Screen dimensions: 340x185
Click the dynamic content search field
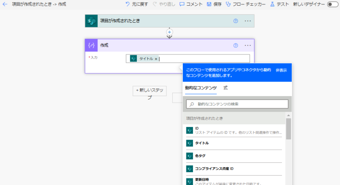click(238, 104)
